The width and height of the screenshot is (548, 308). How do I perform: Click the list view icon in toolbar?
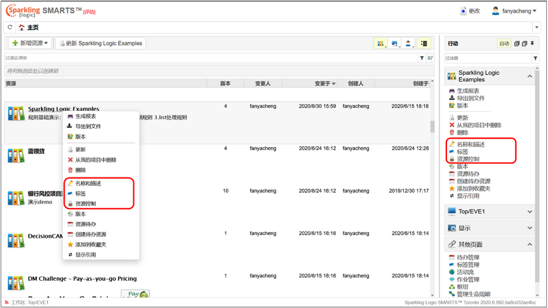coord(424,43)
